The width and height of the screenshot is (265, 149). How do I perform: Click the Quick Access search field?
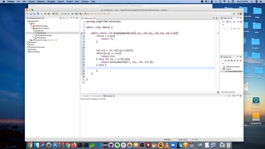(224, 14)
